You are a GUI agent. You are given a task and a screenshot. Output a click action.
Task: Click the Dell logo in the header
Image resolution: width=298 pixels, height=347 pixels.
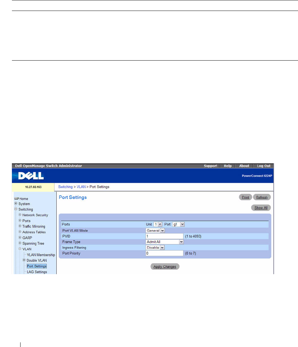[x=31, y=176]
